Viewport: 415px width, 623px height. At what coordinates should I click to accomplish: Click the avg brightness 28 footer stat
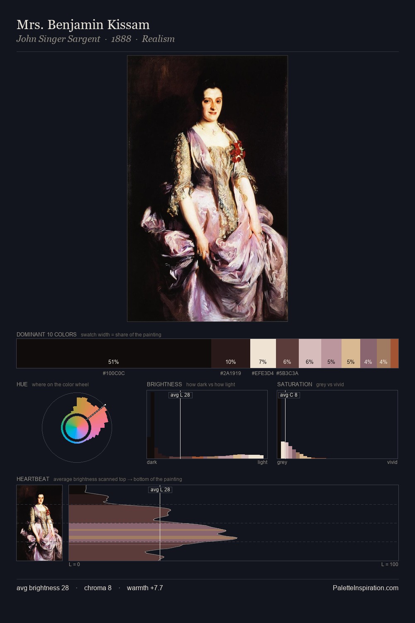[x=43, y=588]
